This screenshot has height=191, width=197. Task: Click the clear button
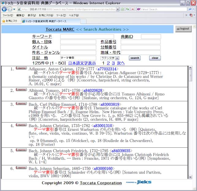[155, 58]
